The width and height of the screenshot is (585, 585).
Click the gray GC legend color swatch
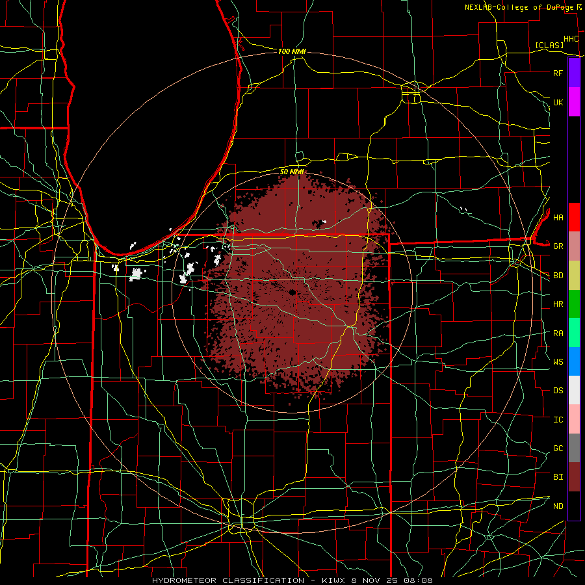tap(574, 448)
